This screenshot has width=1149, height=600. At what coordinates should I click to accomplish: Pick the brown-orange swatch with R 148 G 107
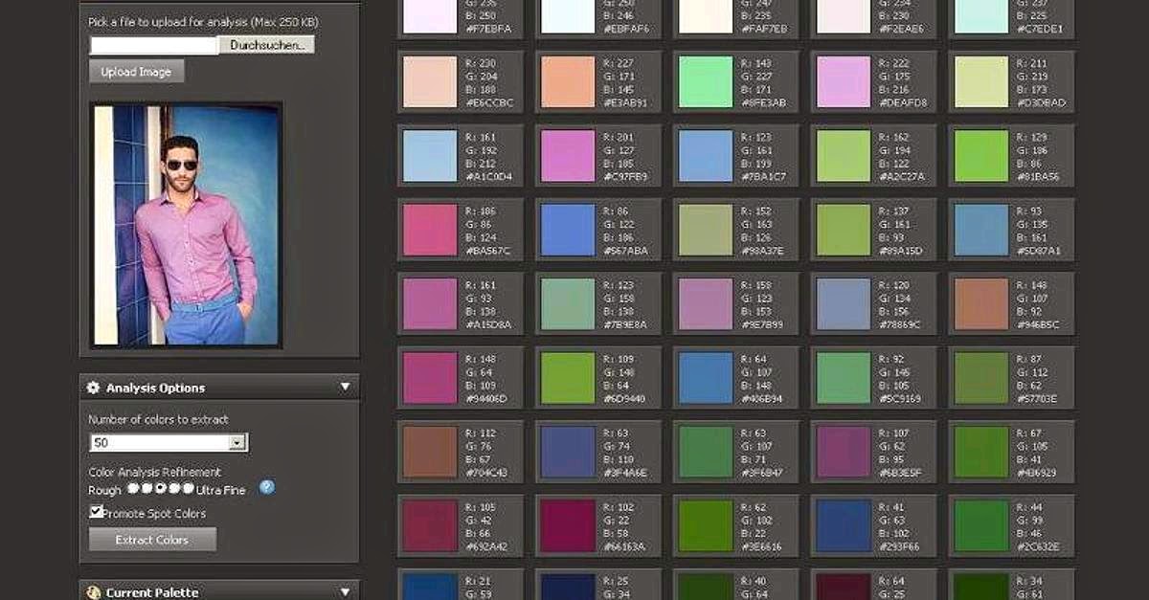tap(981, 303)
